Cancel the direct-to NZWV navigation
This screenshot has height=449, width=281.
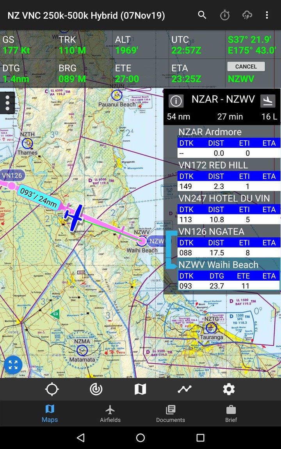coord(246,67)
